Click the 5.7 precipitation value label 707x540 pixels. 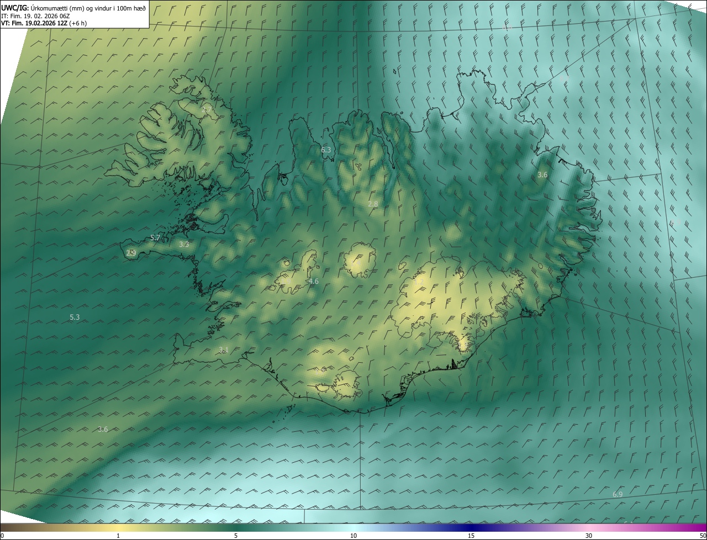pyautogui.click(x=155, y=238)
